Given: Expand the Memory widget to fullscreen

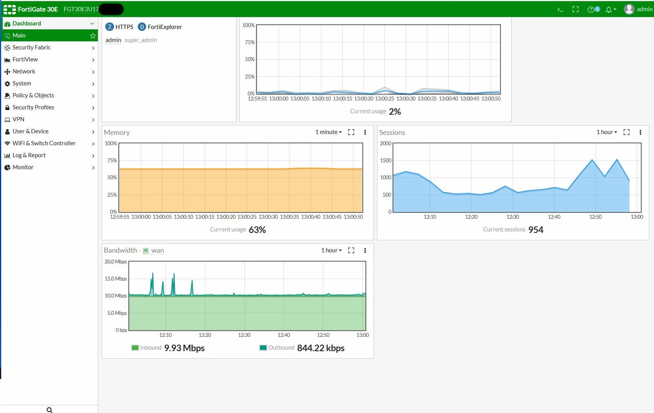Looking at the screenshot, I should click(351, 132).
